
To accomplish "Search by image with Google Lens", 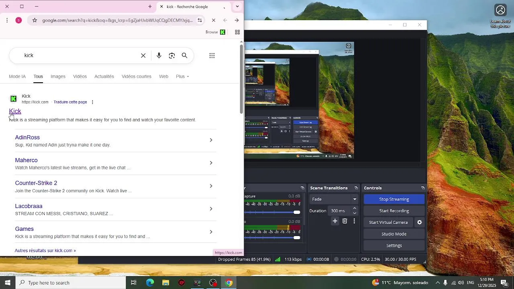I will point(172,55).
